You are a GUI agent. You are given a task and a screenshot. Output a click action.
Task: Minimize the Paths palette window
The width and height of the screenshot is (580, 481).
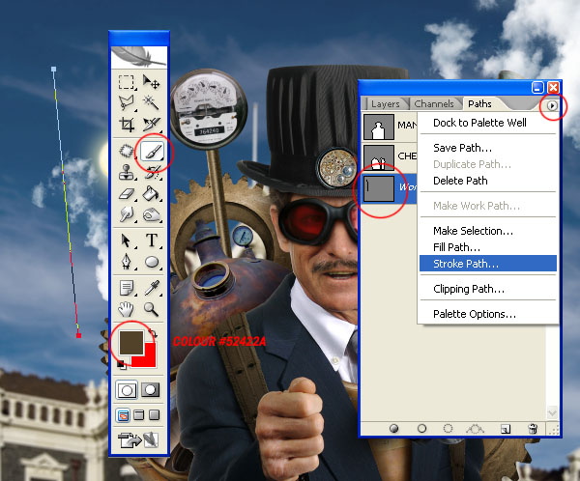tap(537, 88)
